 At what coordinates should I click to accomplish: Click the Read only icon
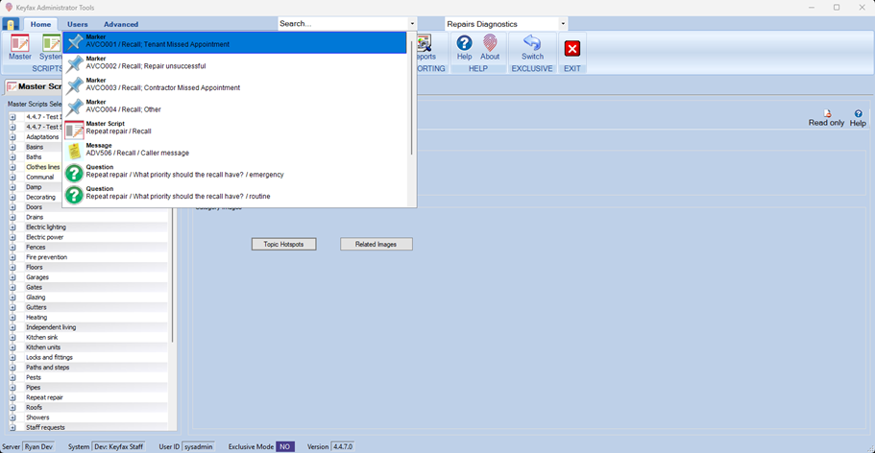[826, 115]
